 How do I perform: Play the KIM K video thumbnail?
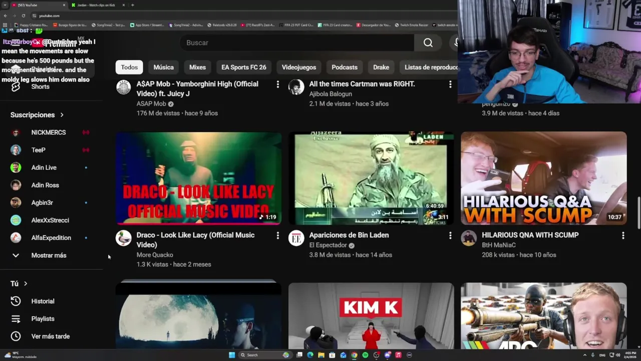(371, 316)
